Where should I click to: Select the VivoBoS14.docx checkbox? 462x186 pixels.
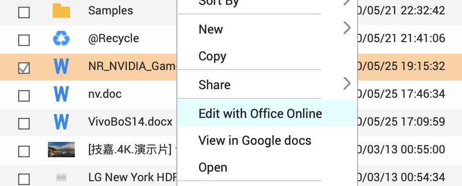point(24,124)
